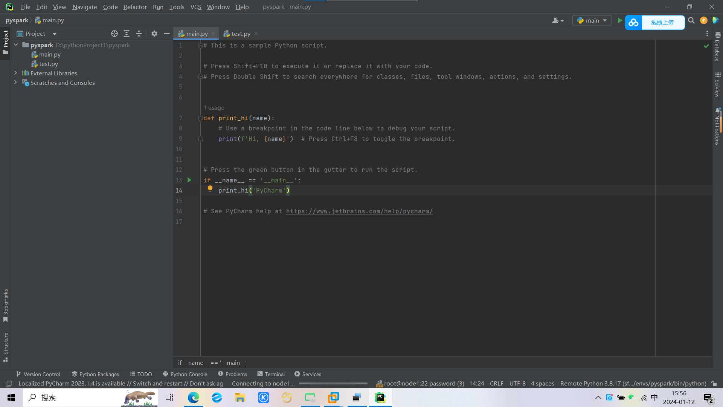
Task: Click Expand All icon in Project panel
Action: pos(127,34)
